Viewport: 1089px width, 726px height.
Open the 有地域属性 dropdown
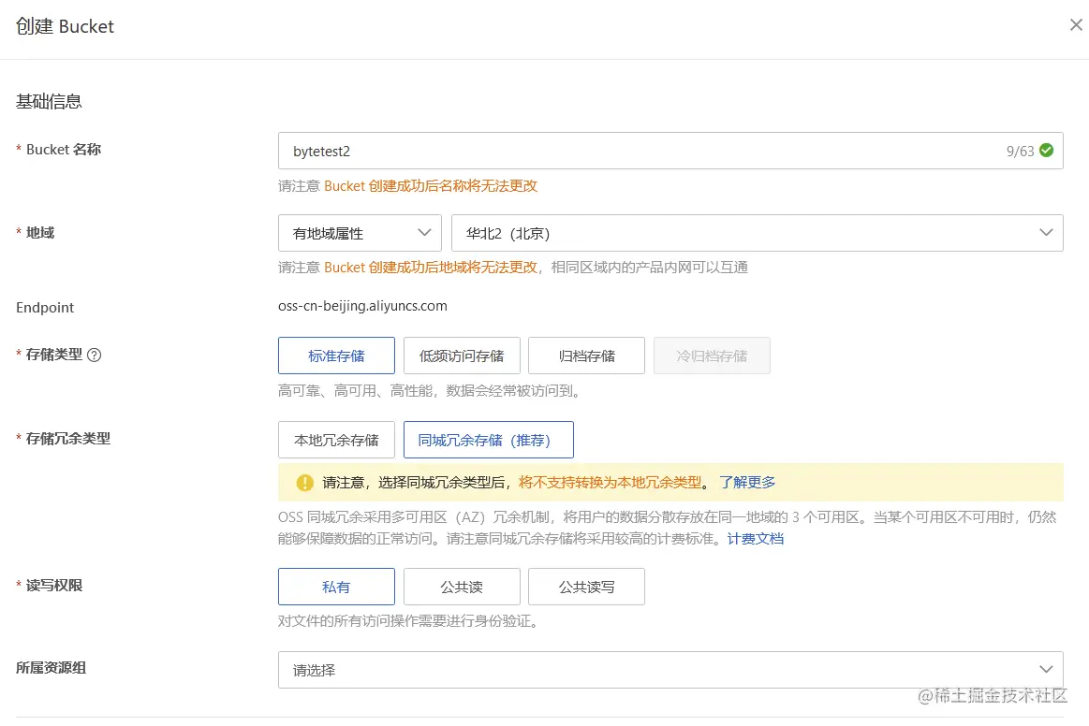(360, 233)
